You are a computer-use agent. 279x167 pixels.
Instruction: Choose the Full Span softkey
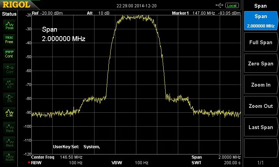(x=261, y=42)
